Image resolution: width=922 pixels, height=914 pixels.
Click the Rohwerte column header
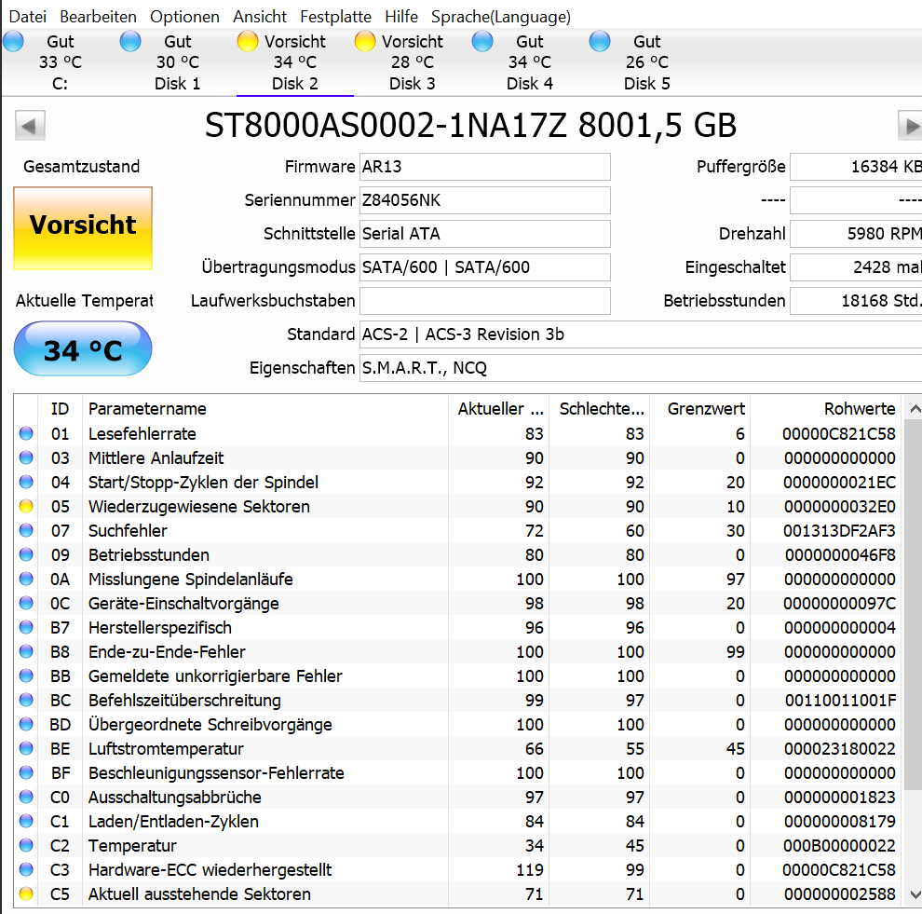pos(825,409)
